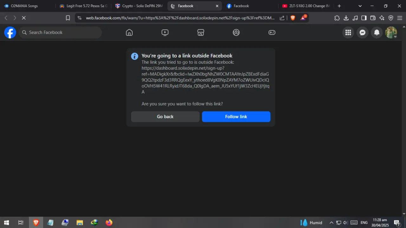Click the info icon in the warning dialog
The image size is (406, 228).
(x=134, y=56)
